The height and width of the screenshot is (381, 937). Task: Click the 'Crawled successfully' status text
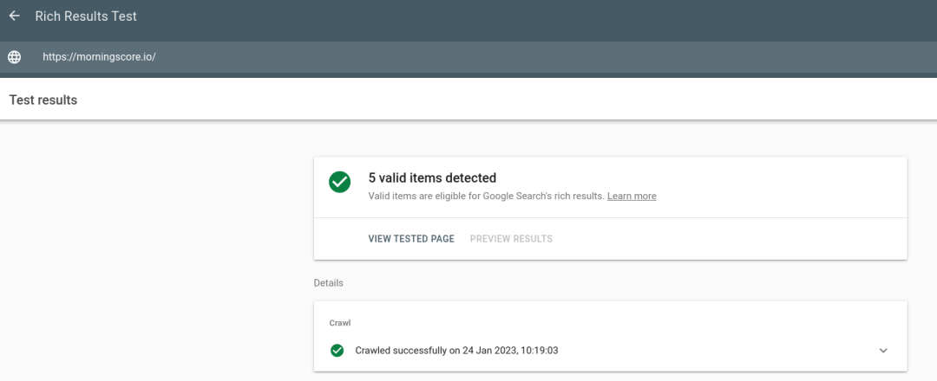456,351
